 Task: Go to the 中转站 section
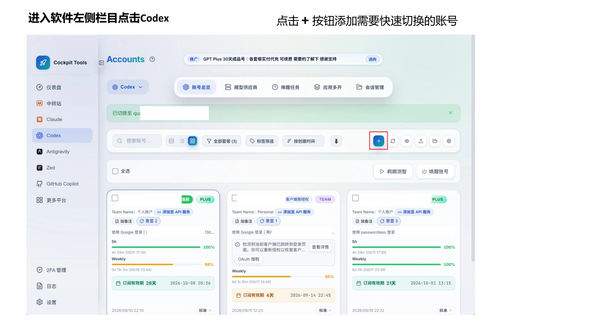pos(62,103)
